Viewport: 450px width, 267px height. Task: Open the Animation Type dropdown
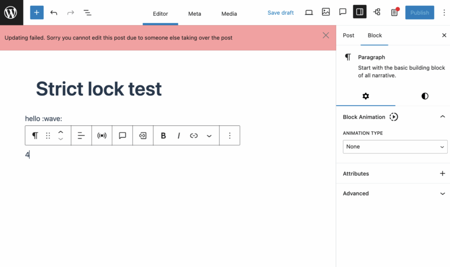point(395,147)
